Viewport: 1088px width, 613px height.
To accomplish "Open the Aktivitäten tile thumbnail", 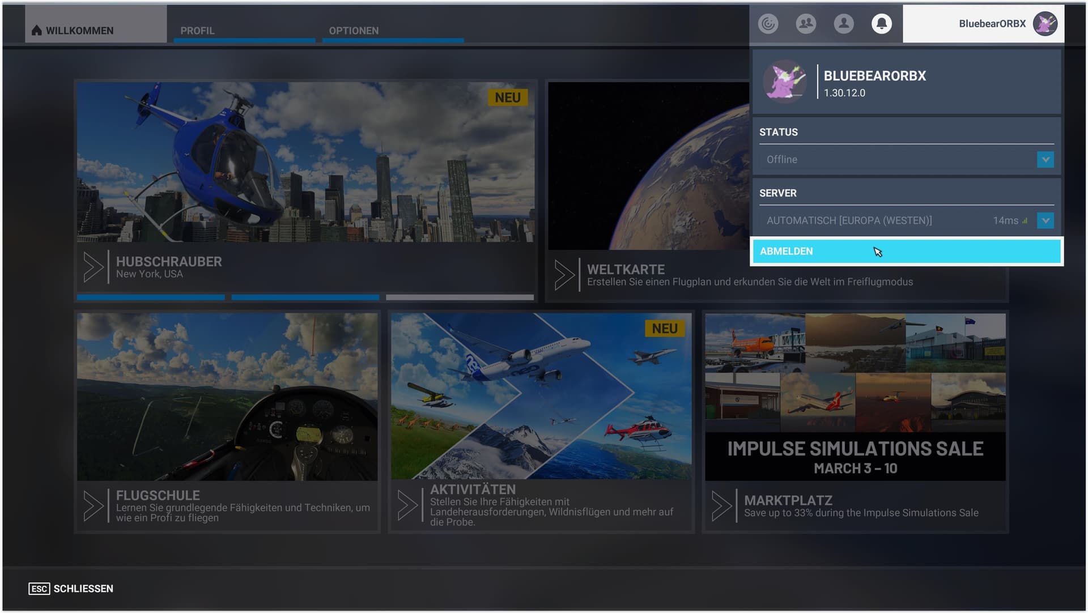I will point(541,396).
